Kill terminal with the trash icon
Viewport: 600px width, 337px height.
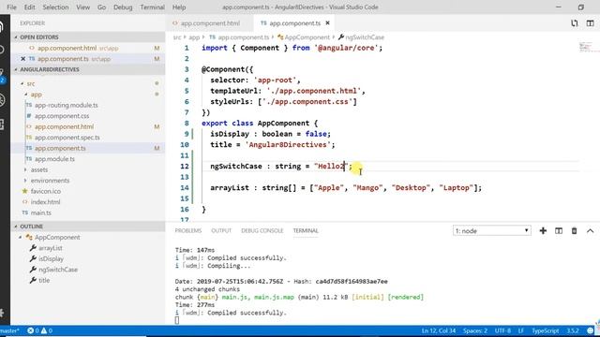[574, 231]
